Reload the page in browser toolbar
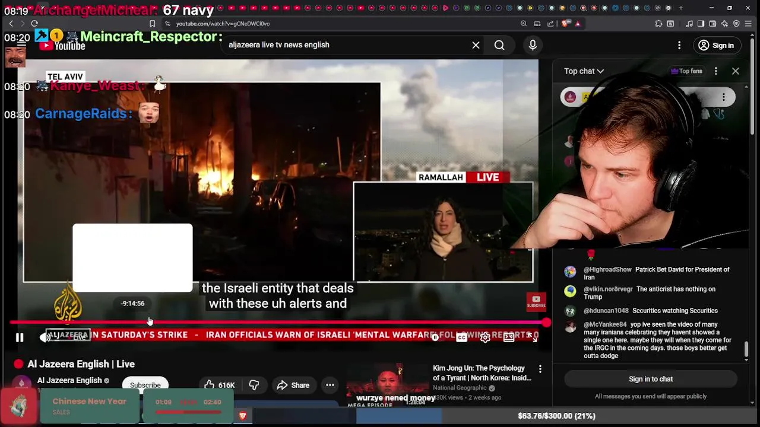 click(34, 24)
